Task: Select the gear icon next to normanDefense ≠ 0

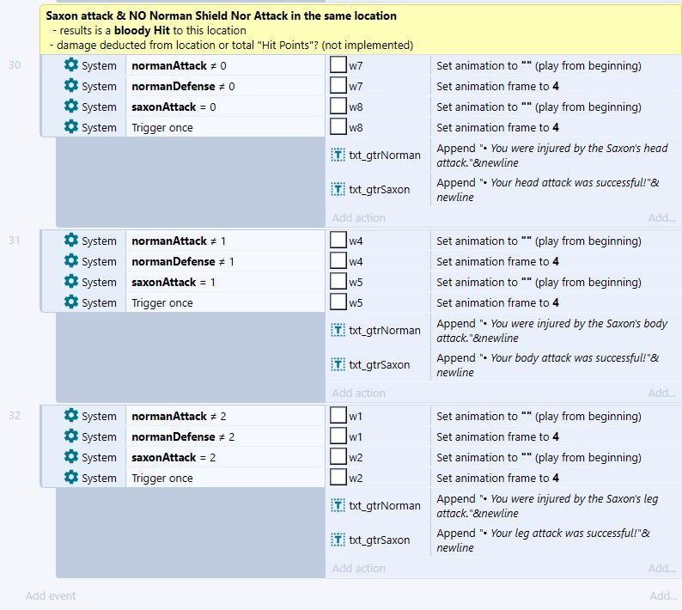Action: click(71, 86)
